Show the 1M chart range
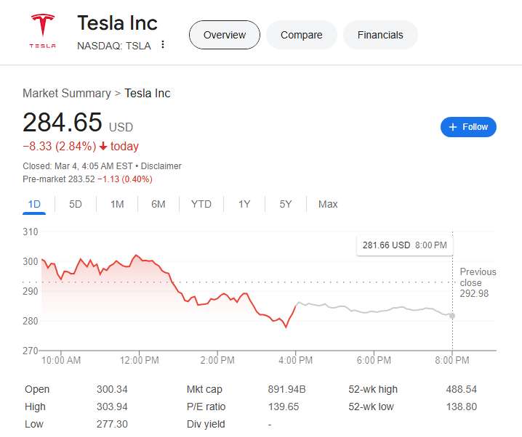 [x=117, y=204]
